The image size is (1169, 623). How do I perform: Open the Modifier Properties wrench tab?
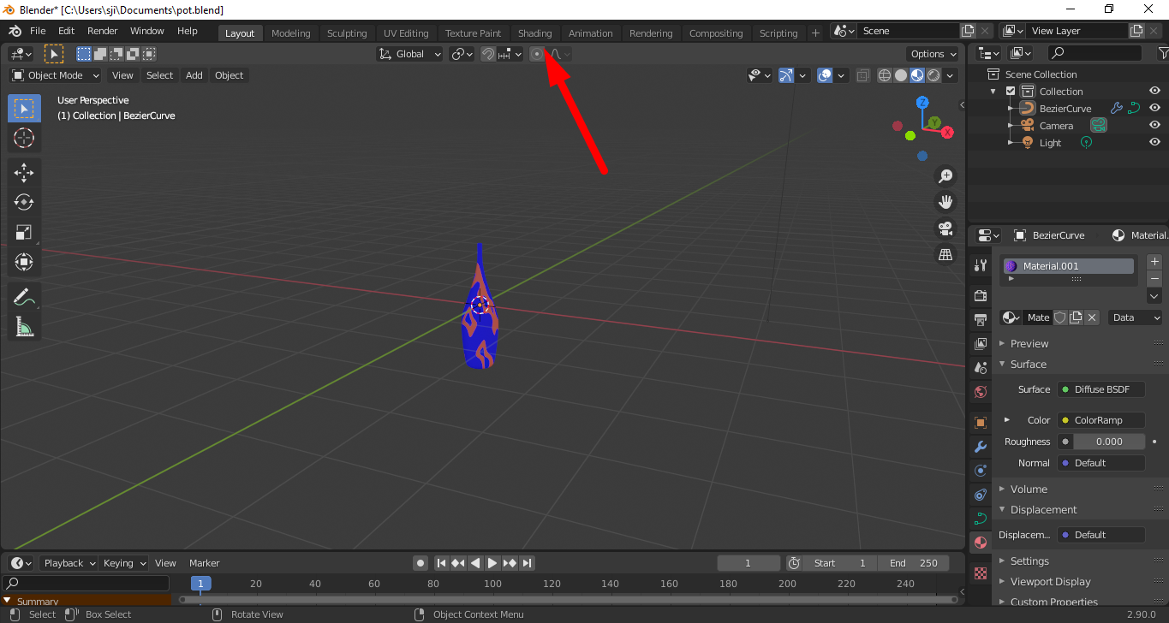pyautogui.click(x=979, y=446)
